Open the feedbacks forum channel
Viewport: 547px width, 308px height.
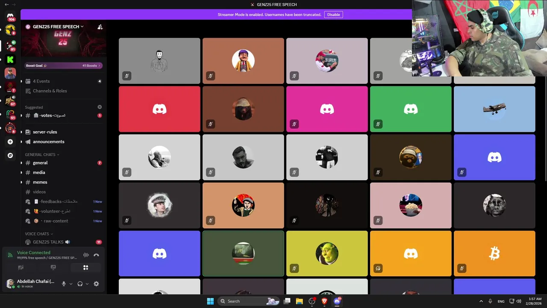[63, 201]
